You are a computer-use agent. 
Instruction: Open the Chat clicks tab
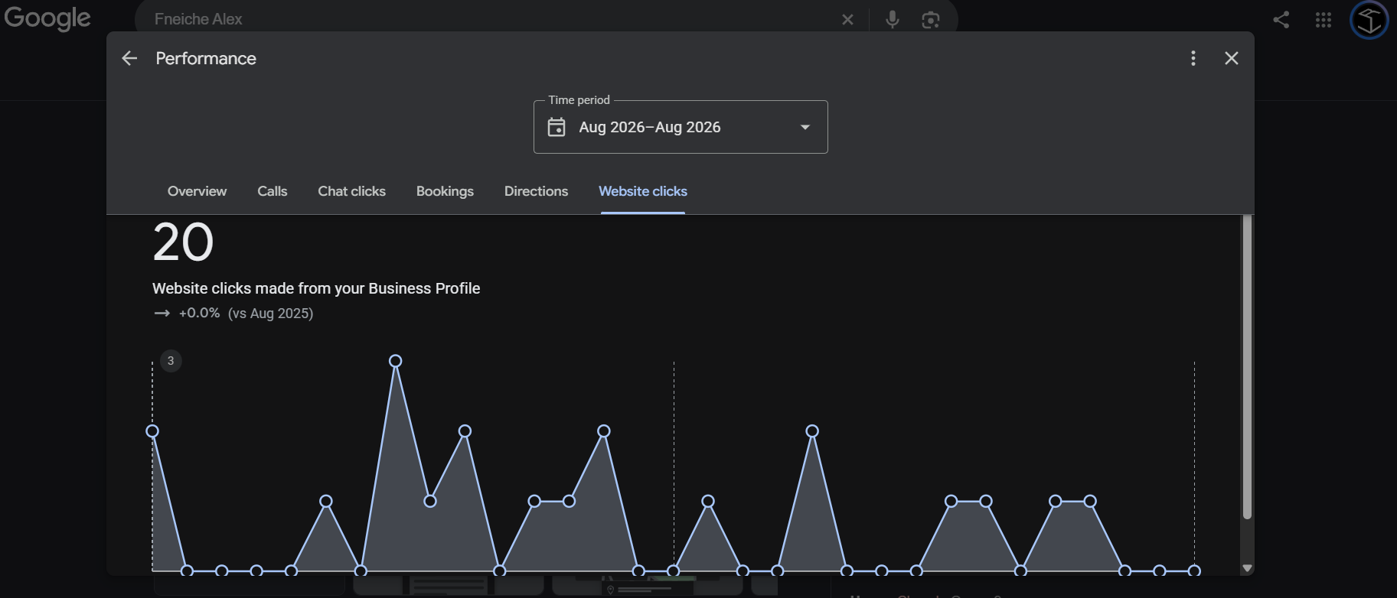point(351,191)
